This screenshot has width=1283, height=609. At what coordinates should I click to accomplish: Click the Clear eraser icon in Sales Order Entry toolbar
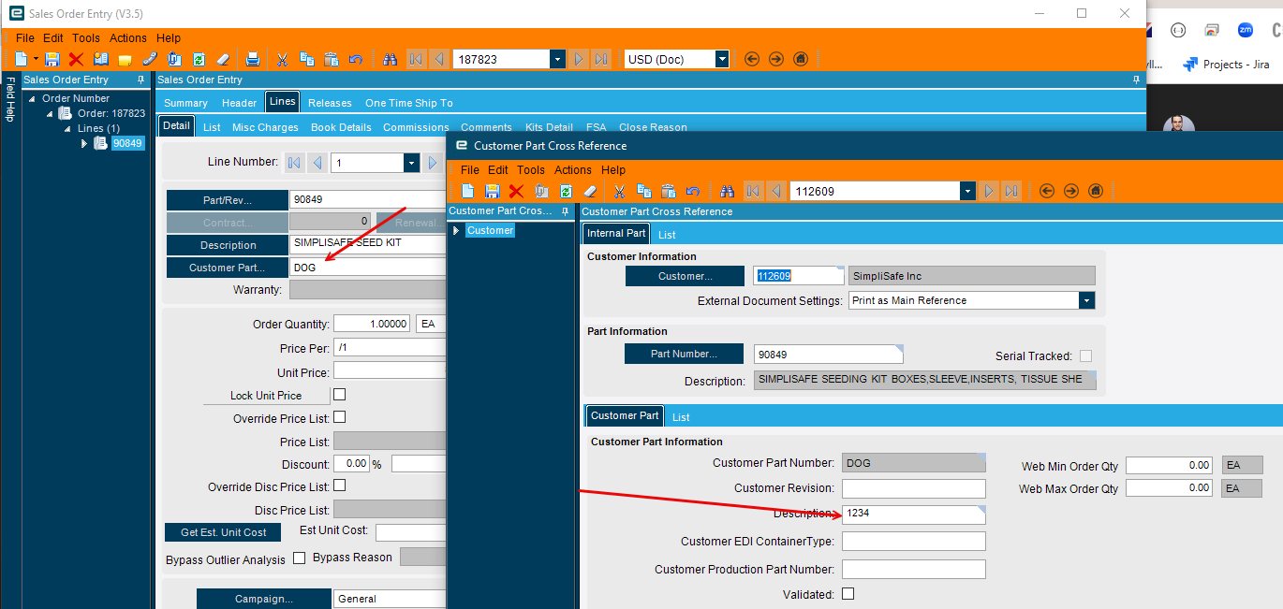[223, 59]
